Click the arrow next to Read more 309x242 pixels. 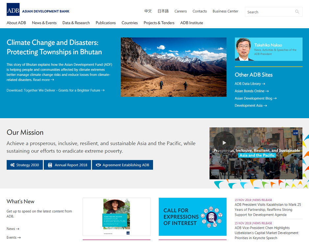pos(52,80)
